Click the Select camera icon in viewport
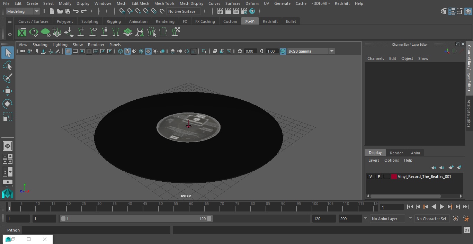 click(x=23, y=51)
